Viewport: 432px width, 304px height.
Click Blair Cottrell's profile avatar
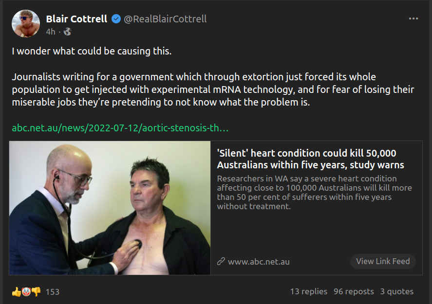point(25,24)
